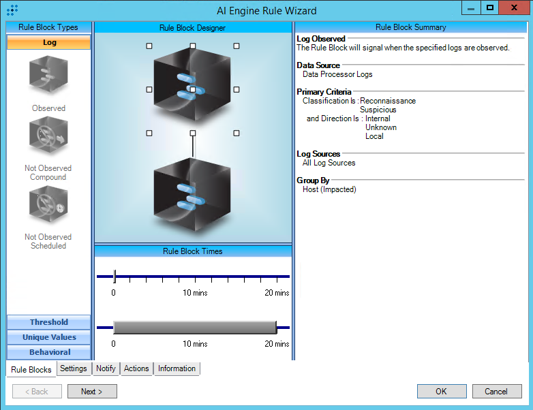Expand the Unique Values section
Viewport: 533px width, 410px height.
(48, 337)
